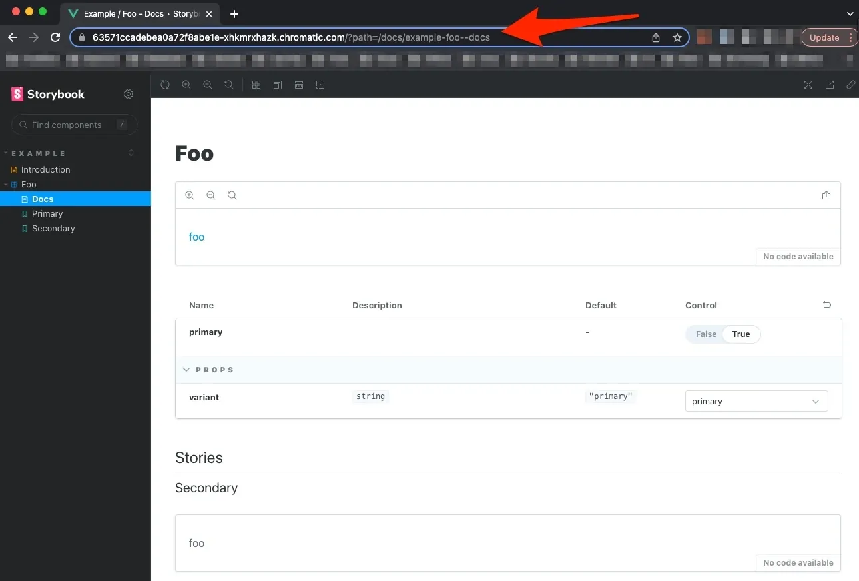Collapse the EXAMPLE group in the sidebar
This screenshot has height=581, width=859.
36,153
